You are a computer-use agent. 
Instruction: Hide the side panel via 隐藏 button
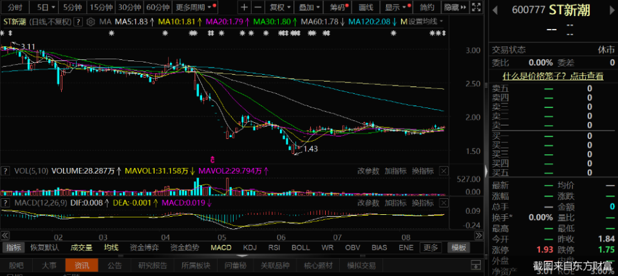(x=455, y=6)
